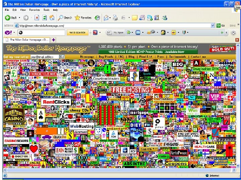Click the Mail envelope toolbar icon
The width and height of the screenshot is (241, 180).
point(106,18)
